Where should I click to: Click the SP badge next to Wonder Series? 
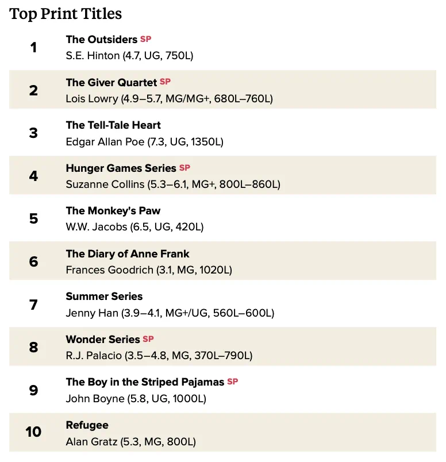[x=148, y=339]
